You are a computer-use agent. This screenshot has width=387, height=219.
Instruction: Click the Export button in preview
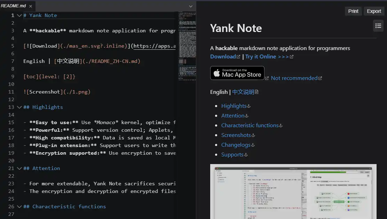point(374,11)
